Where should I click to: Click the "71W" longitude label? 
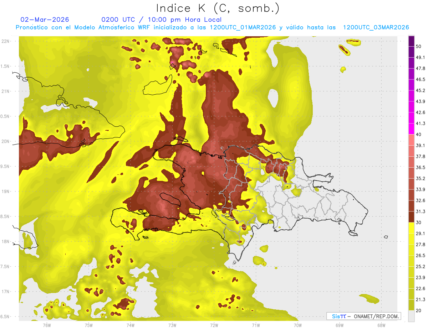click(256, 325)
